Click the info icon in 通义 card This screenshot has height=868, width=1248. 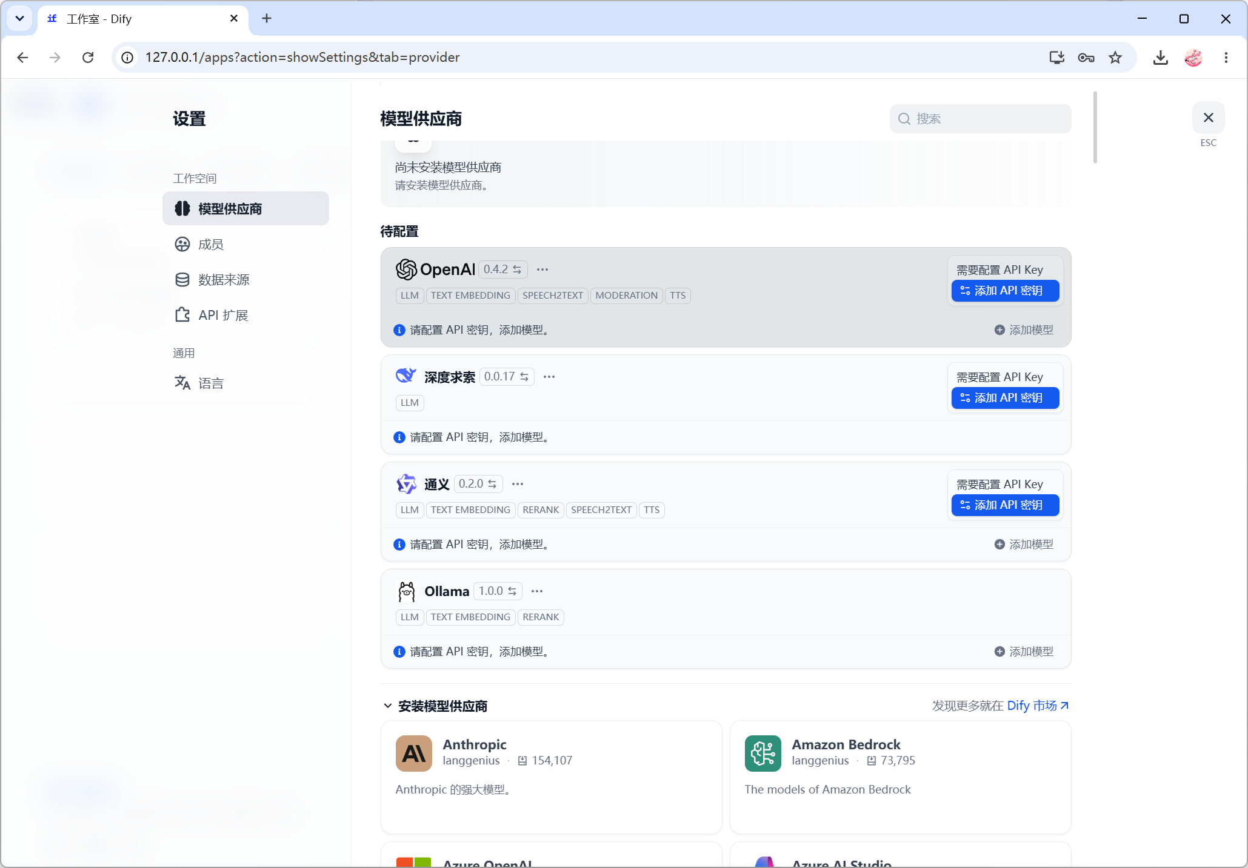(x=399, y=545)
